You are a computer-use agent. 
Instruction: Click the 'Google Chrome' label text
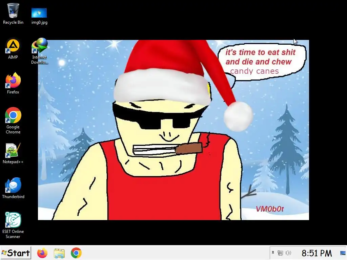coord(13,129)
